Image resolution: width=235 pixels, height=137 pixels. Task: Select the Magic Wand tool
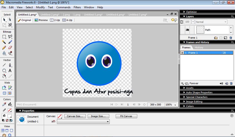[x=4, y=42]
